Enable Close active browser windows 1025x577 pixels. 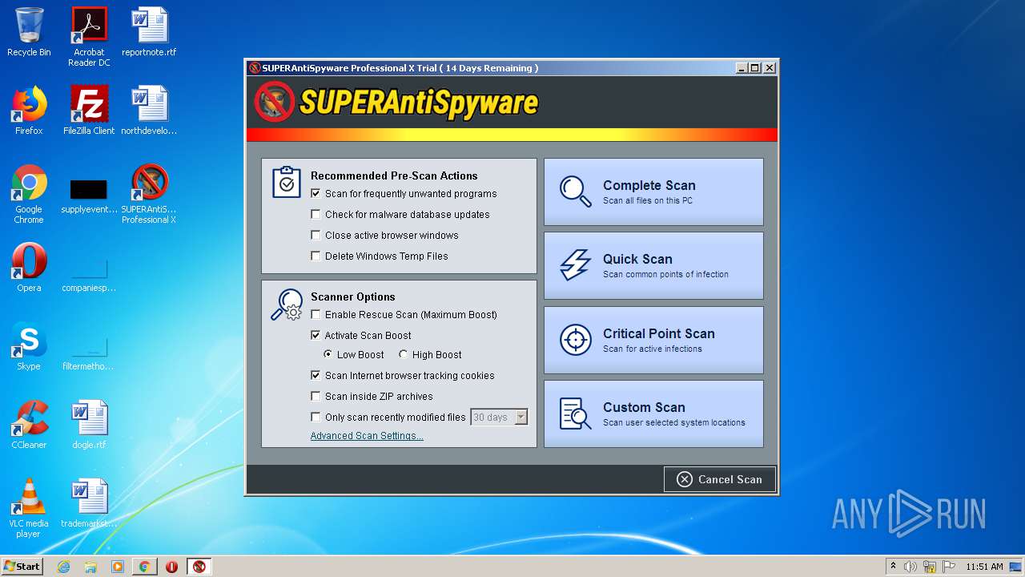click(316, 235)
